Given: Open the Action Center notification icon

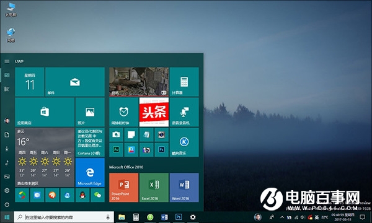Looking at the screenshot, I should pos(362,217).
